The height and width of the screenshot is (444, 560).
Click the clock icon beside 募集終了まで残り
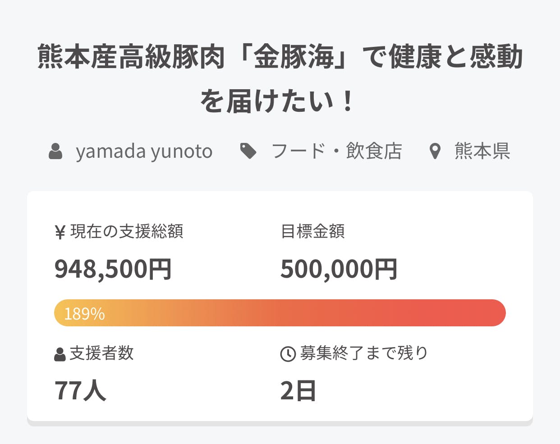click(288, 354)
